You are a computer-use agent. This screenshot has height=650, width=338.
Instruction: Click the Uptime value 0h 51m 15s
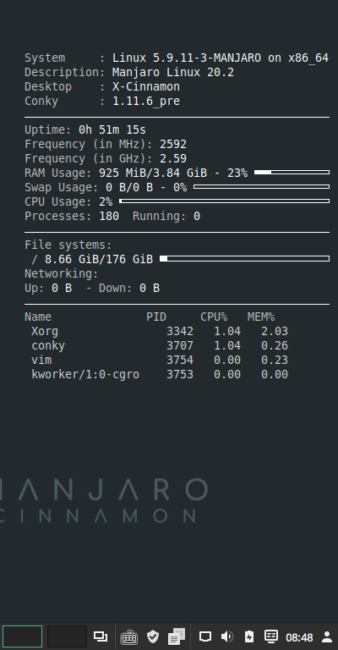(x=112, y=129)
